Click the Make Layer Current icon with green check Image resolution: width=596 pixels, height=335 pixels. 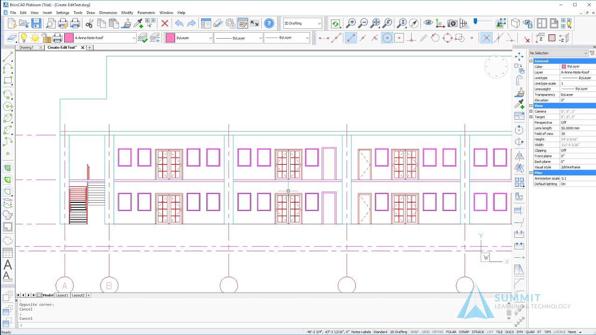point(143,38)
